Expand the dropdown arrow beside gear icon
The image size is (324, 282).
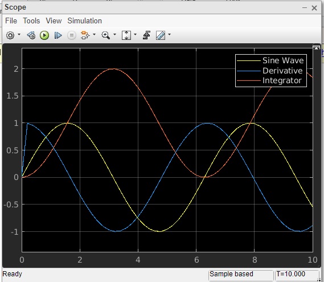coord(19,34)
